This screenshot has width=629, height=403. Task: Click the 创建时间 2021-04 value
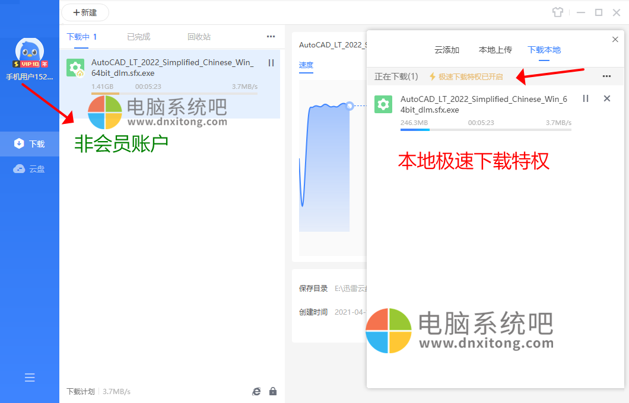(x=350, y=312)
